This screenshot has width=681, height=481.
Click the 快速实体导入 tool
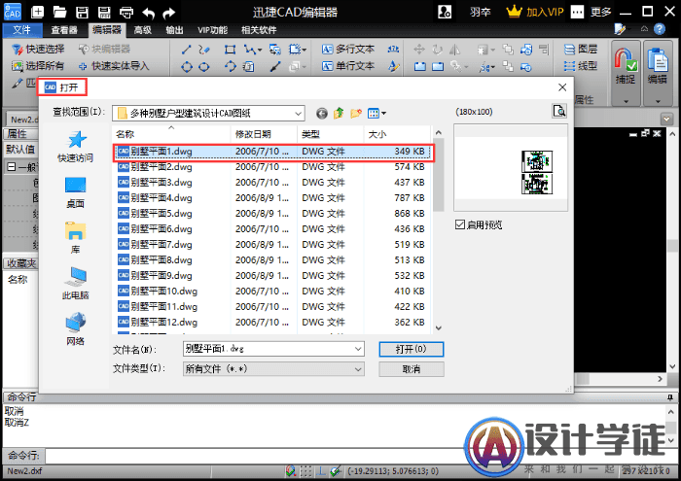tap(114, 66)
